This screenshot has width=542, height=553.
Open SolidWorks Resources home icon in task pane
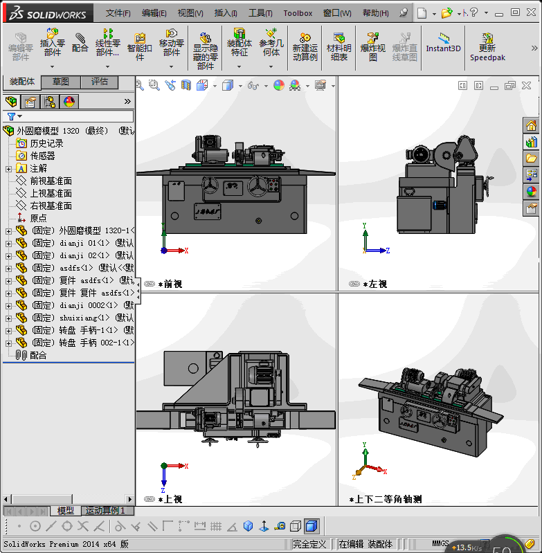(531, 125)
